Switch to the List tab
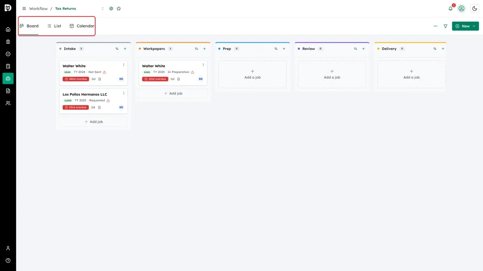This screenshot has width=483, height=271. pos(54,26)
